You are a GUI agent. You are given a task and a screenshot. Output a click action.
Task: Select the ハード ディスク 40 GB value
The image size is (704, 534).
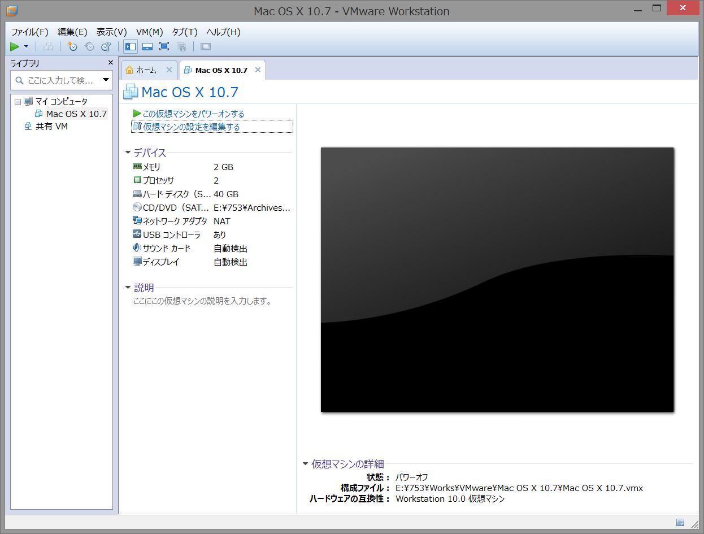click(x=226, y=194)
